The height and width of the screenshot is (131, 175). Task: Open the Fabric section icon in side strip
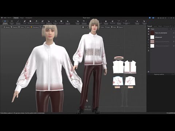148,29
